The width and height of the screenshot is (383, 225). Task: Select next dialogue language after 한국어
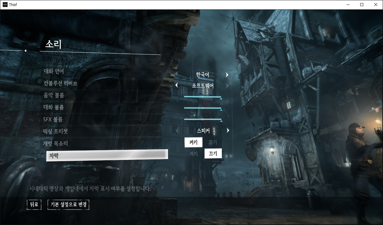[x=227, y=74]
